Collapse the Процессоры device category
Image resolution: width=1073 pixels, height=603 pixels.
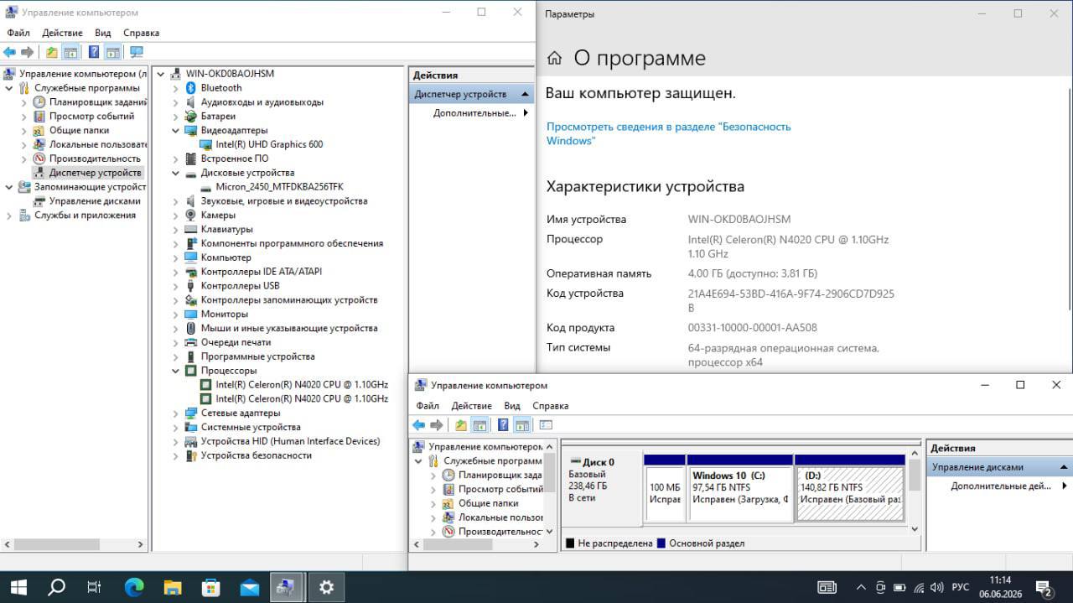tap(175, 371)
